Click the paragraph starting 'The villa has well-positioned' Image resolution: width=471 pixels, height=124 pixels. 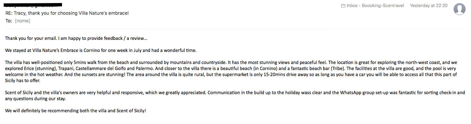click(235, 71)
